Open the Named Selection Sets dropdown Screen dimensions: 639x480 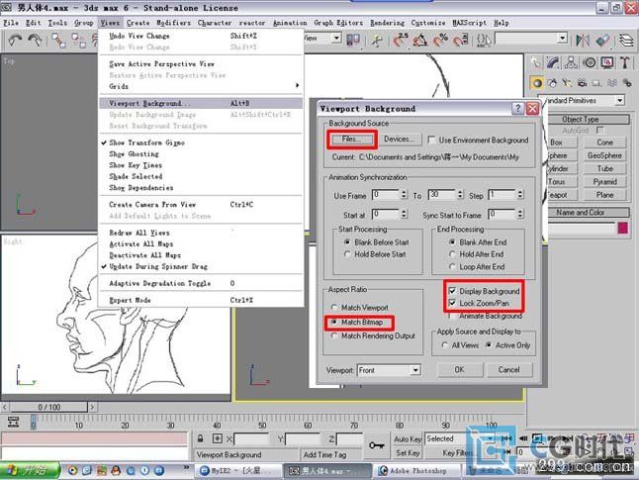click(x=563, y=39)
